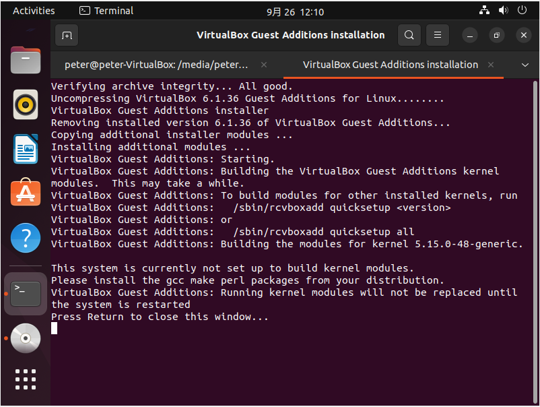
Task: Click 'VirtualBox Guest Additions: Starting.' line
Action: pyautogui.click(x=162, y=159)
